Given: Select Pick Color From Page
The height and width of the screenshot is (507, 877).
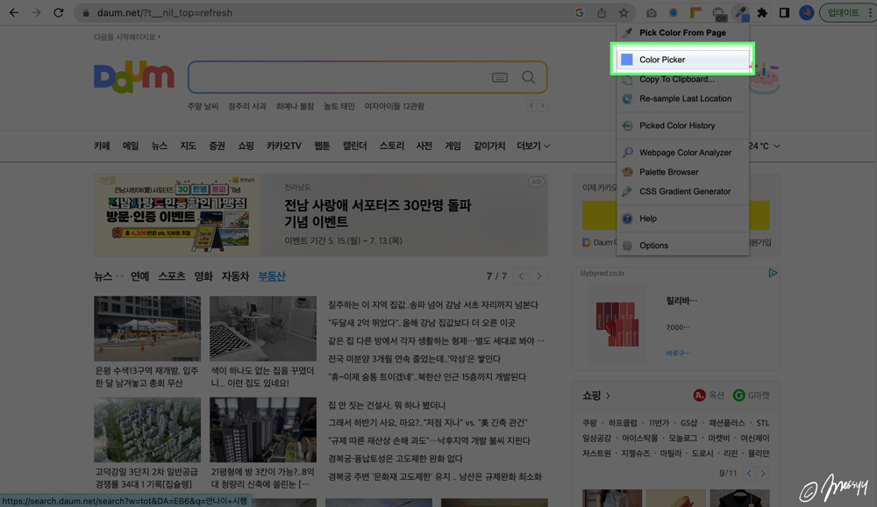Looking at the screenshot, I should pyautogui.click(x=683, y=32).
